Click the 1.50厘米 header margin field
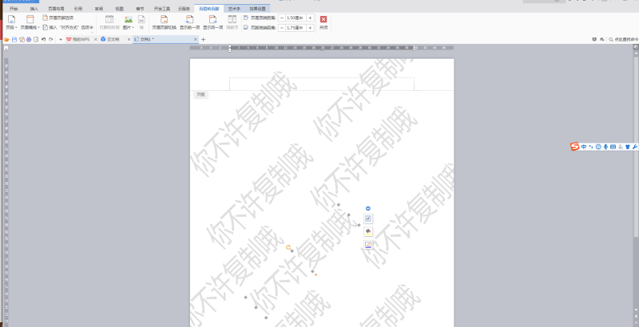Viewport: 639px width, 327px height. point(296,18)
